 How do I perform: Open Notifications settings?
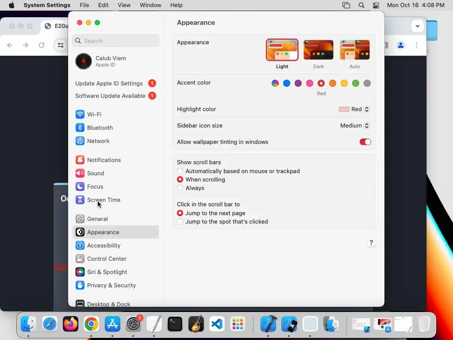pos(115,160)
